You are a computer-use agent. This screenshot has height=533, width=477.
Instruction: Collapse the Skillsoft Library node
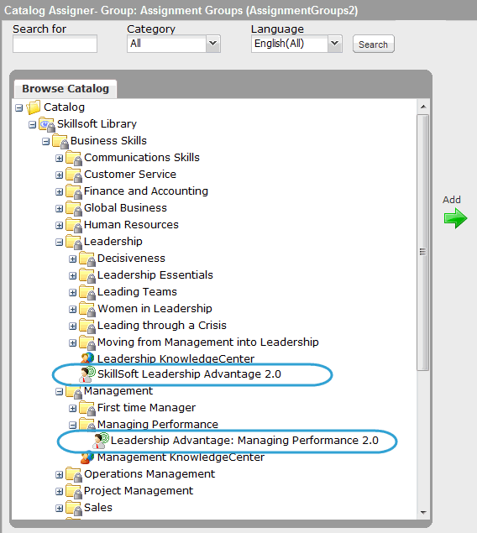click(x=32, y=125)
